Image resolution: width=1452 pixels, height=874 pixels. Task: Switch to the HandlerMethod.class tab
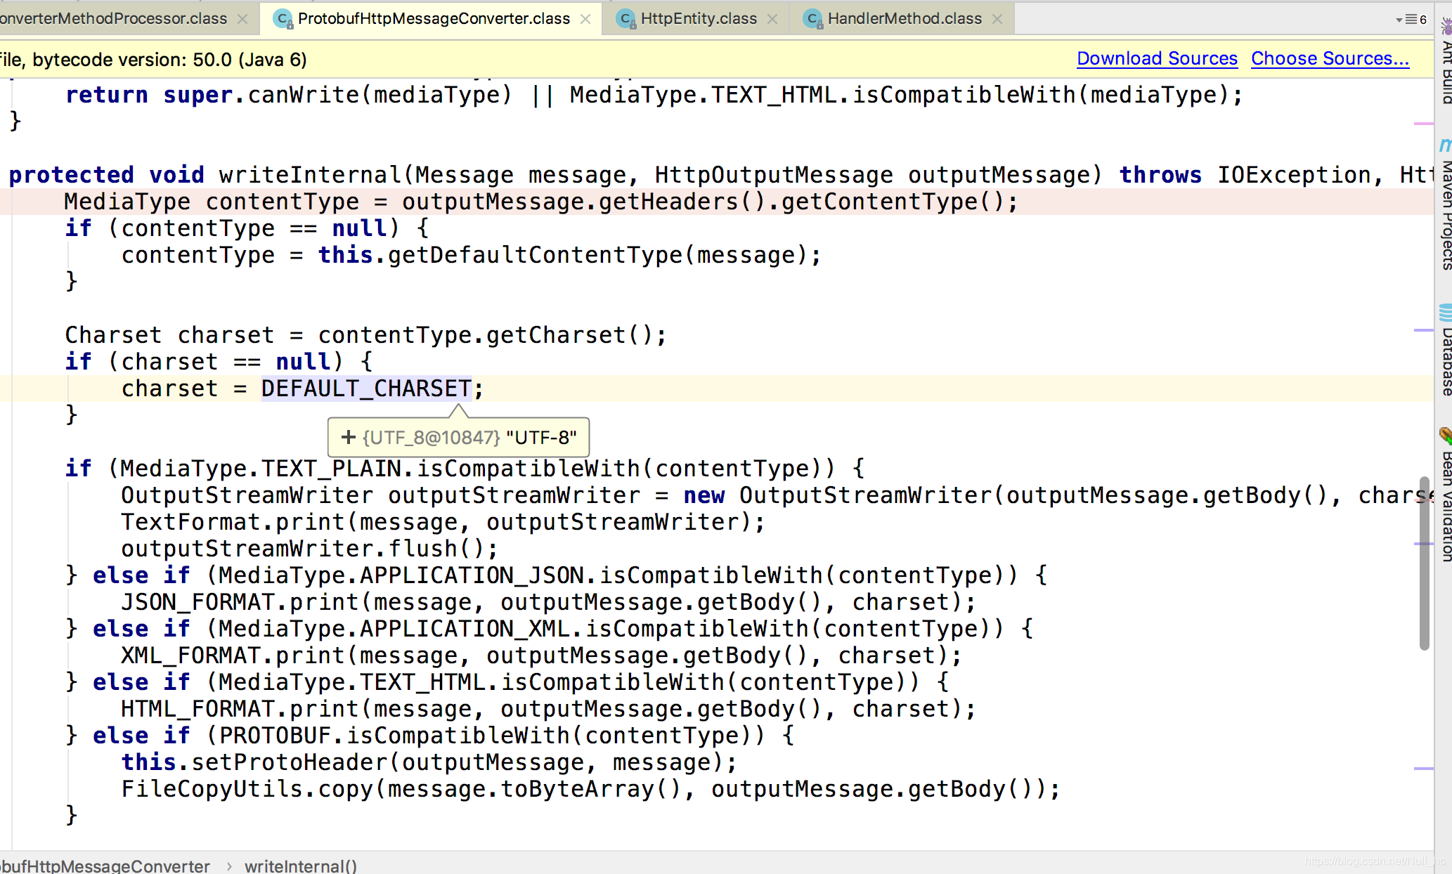tap(904, 19)
